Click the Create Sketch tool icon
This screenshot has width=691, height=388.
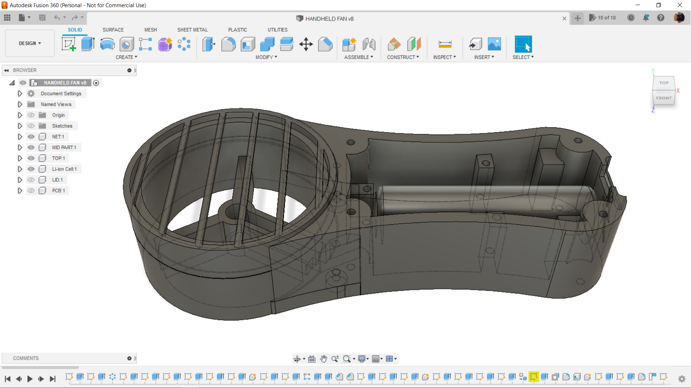(68, 44)
